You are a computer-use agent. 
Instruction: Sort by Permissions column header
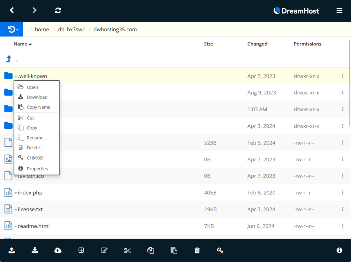pos(307,44)
